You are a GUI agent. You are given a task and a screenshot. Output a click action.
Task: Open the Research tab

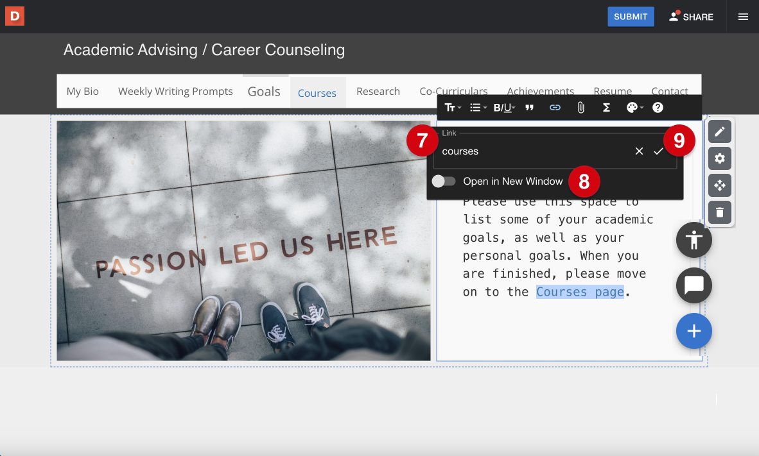tap(378, 92)
